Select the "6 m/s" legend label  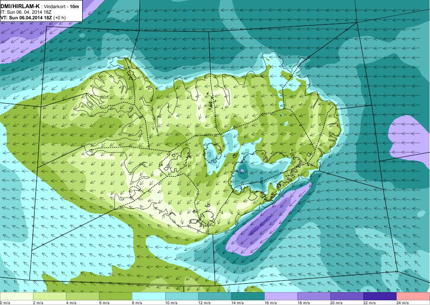point(104,303)
